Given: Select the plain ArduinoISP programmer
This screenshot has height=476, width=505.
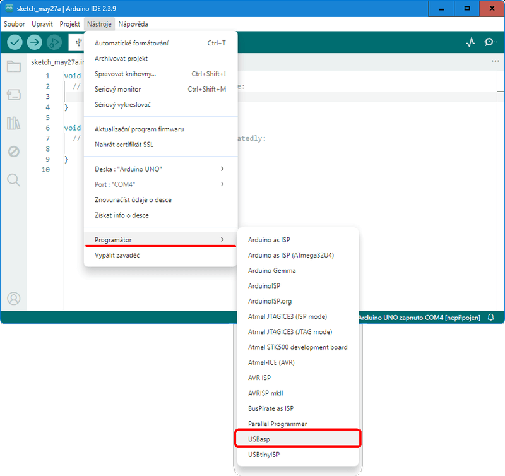Looking at the screenshot, I should coord(297,286).
